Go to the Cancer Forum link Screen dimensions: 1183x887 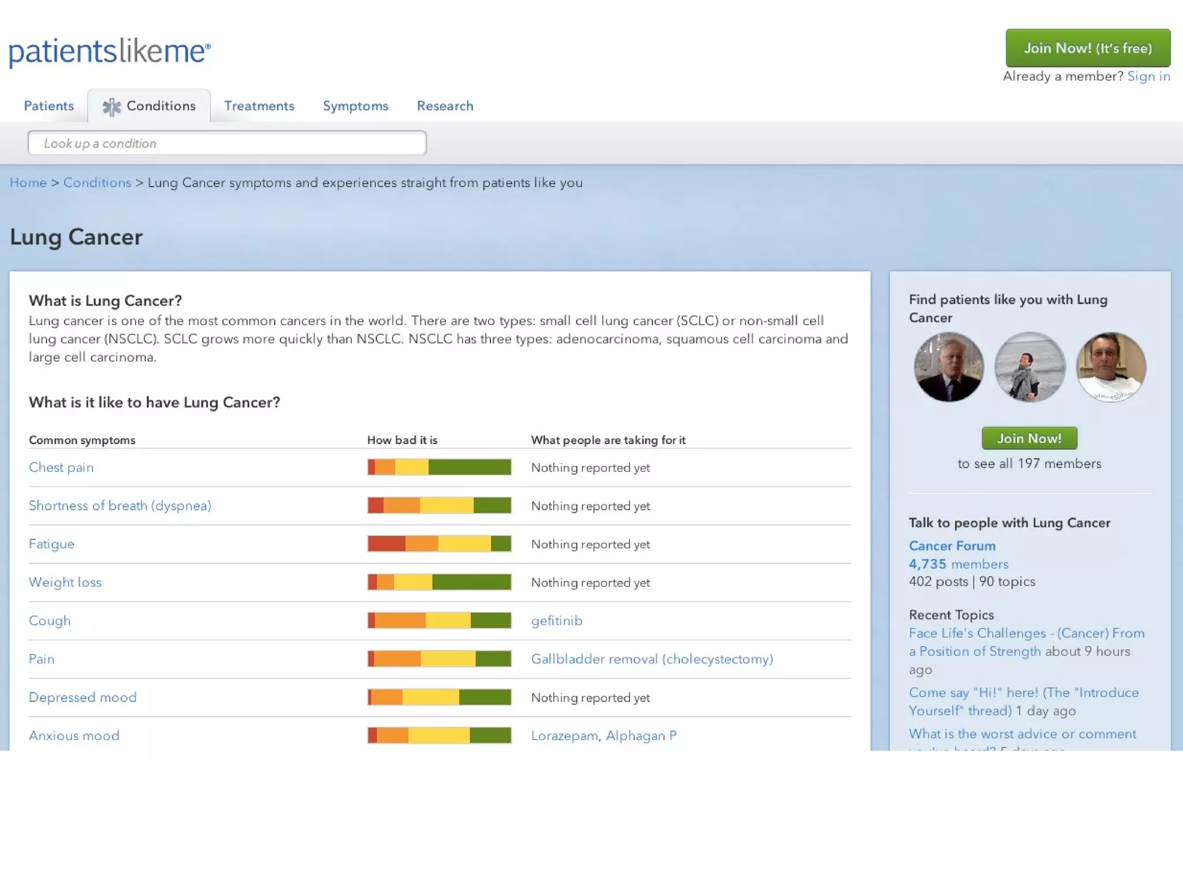click(952, 546)
